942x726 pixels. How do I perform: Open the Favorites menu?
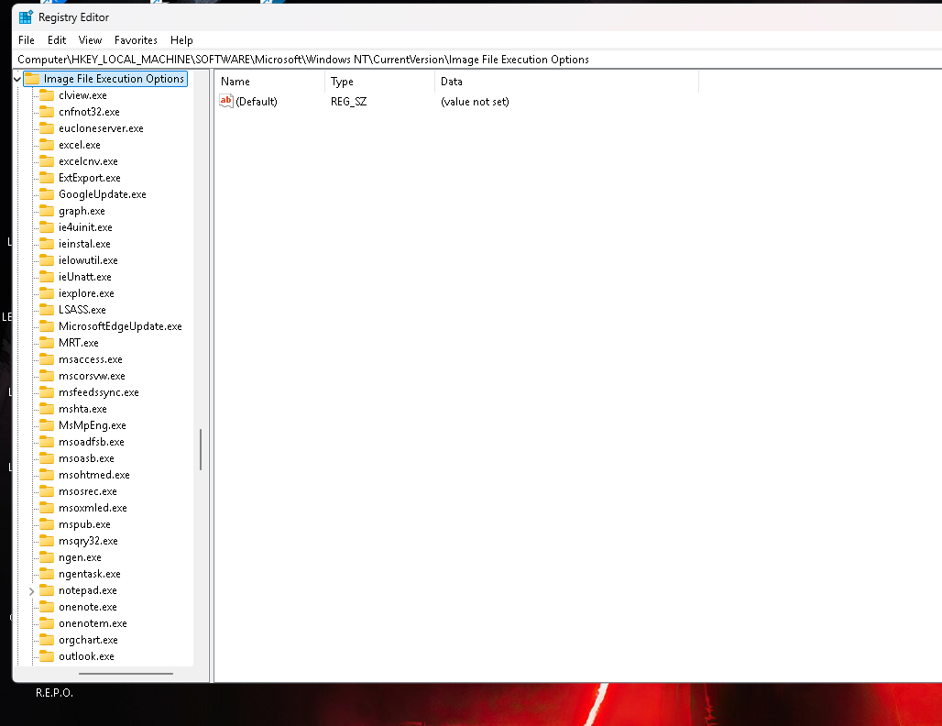click(x=136, y=39)
